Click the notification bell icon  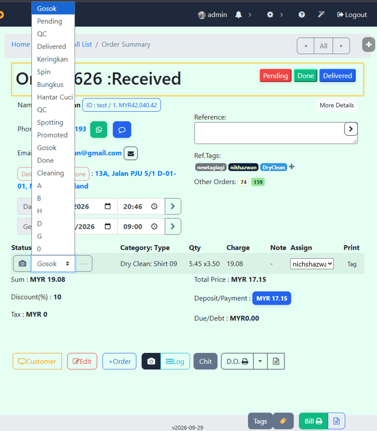point(238,15)
